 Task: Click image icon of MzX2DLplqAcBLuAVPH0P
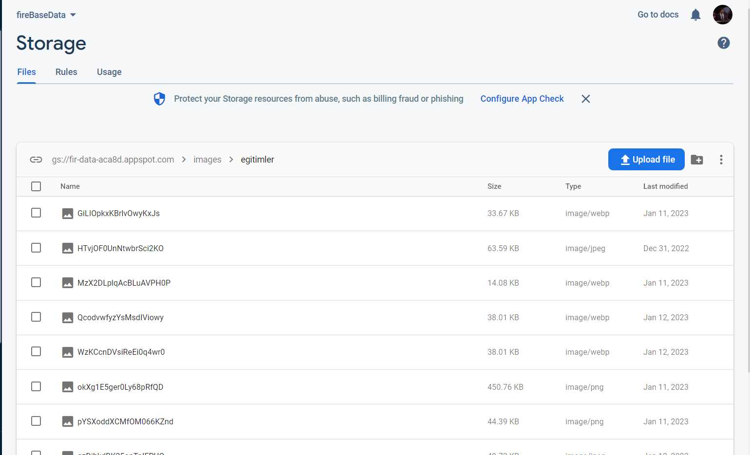pyautogui.click(x=68, y=283)
